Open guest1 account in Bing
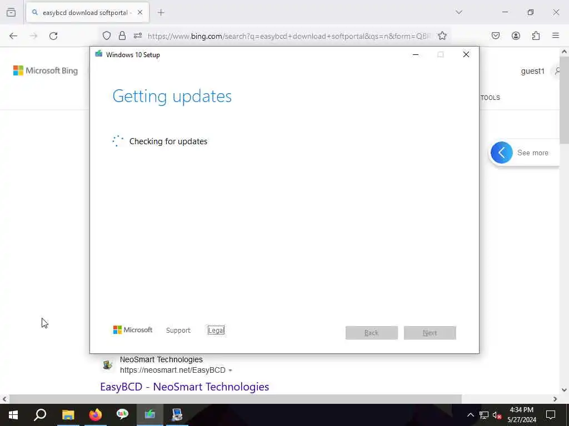 pos(533,71)
